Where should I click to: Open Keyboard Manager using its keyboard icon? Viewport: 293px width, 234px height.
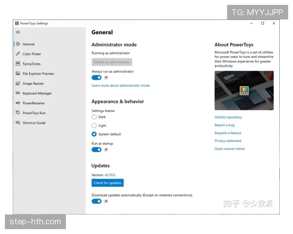(18, 93)
